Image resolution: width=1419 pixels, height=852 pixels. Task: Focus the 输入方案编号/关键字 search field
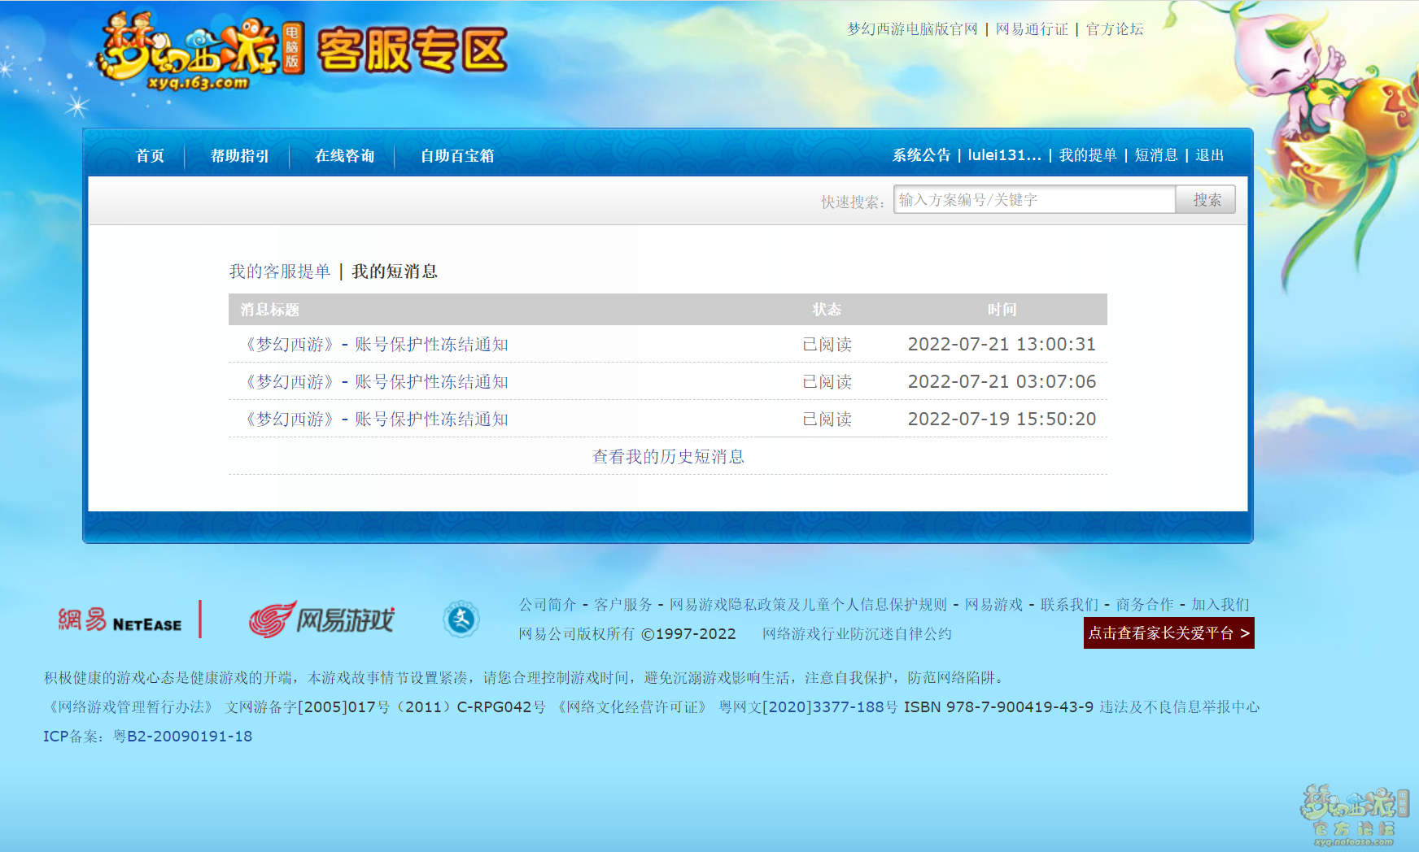coord(1034,199)
